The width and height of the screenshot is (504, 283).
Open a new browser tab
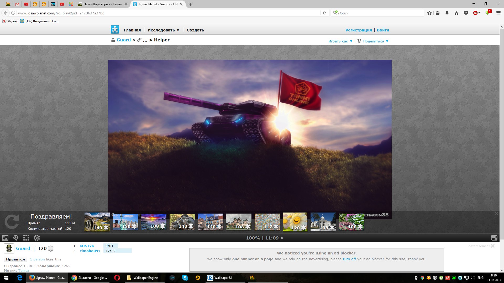[x=190, y=4]
